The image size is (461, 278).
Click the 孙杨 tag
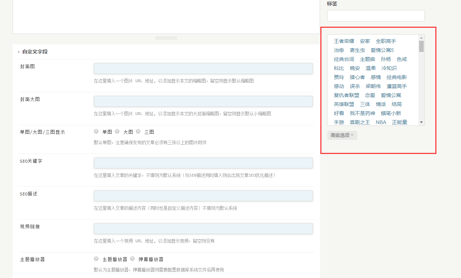[386, 59]
